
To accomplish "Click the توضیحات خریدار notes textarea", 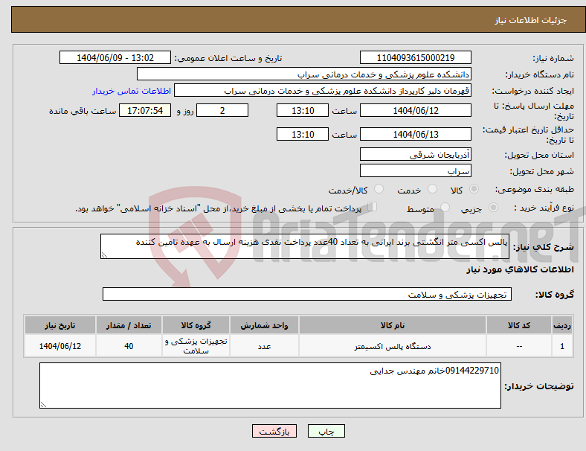I will pyautogui.click(x=270, y=386).
